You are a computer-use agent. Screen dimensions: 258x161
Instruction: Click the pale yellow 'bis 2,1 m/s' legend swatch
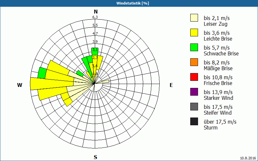coord(194,18)
